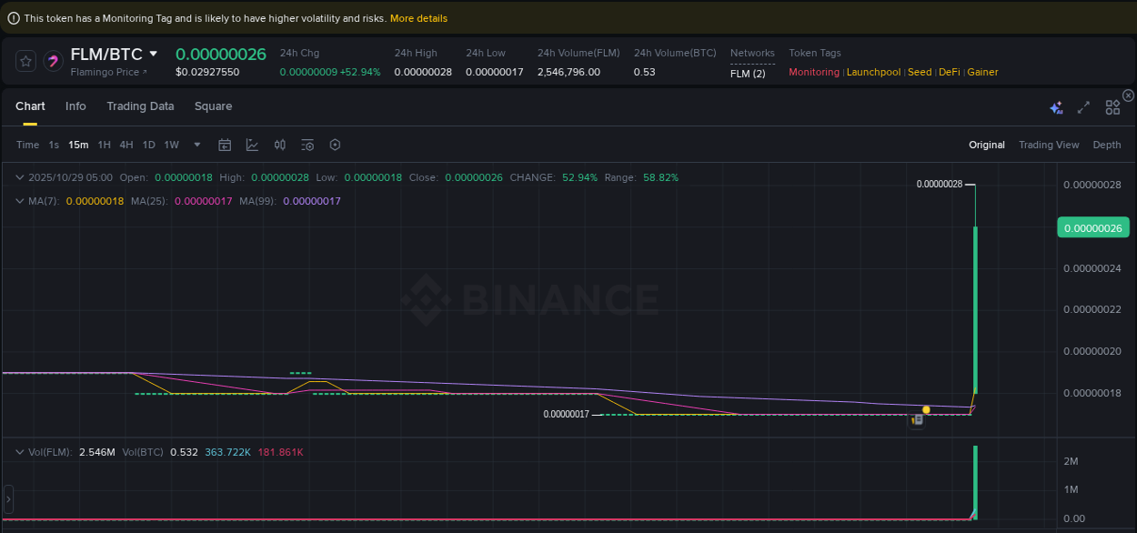Open the AI analysis feature
Screen dimensions: 1137x533
[1056, 106]
